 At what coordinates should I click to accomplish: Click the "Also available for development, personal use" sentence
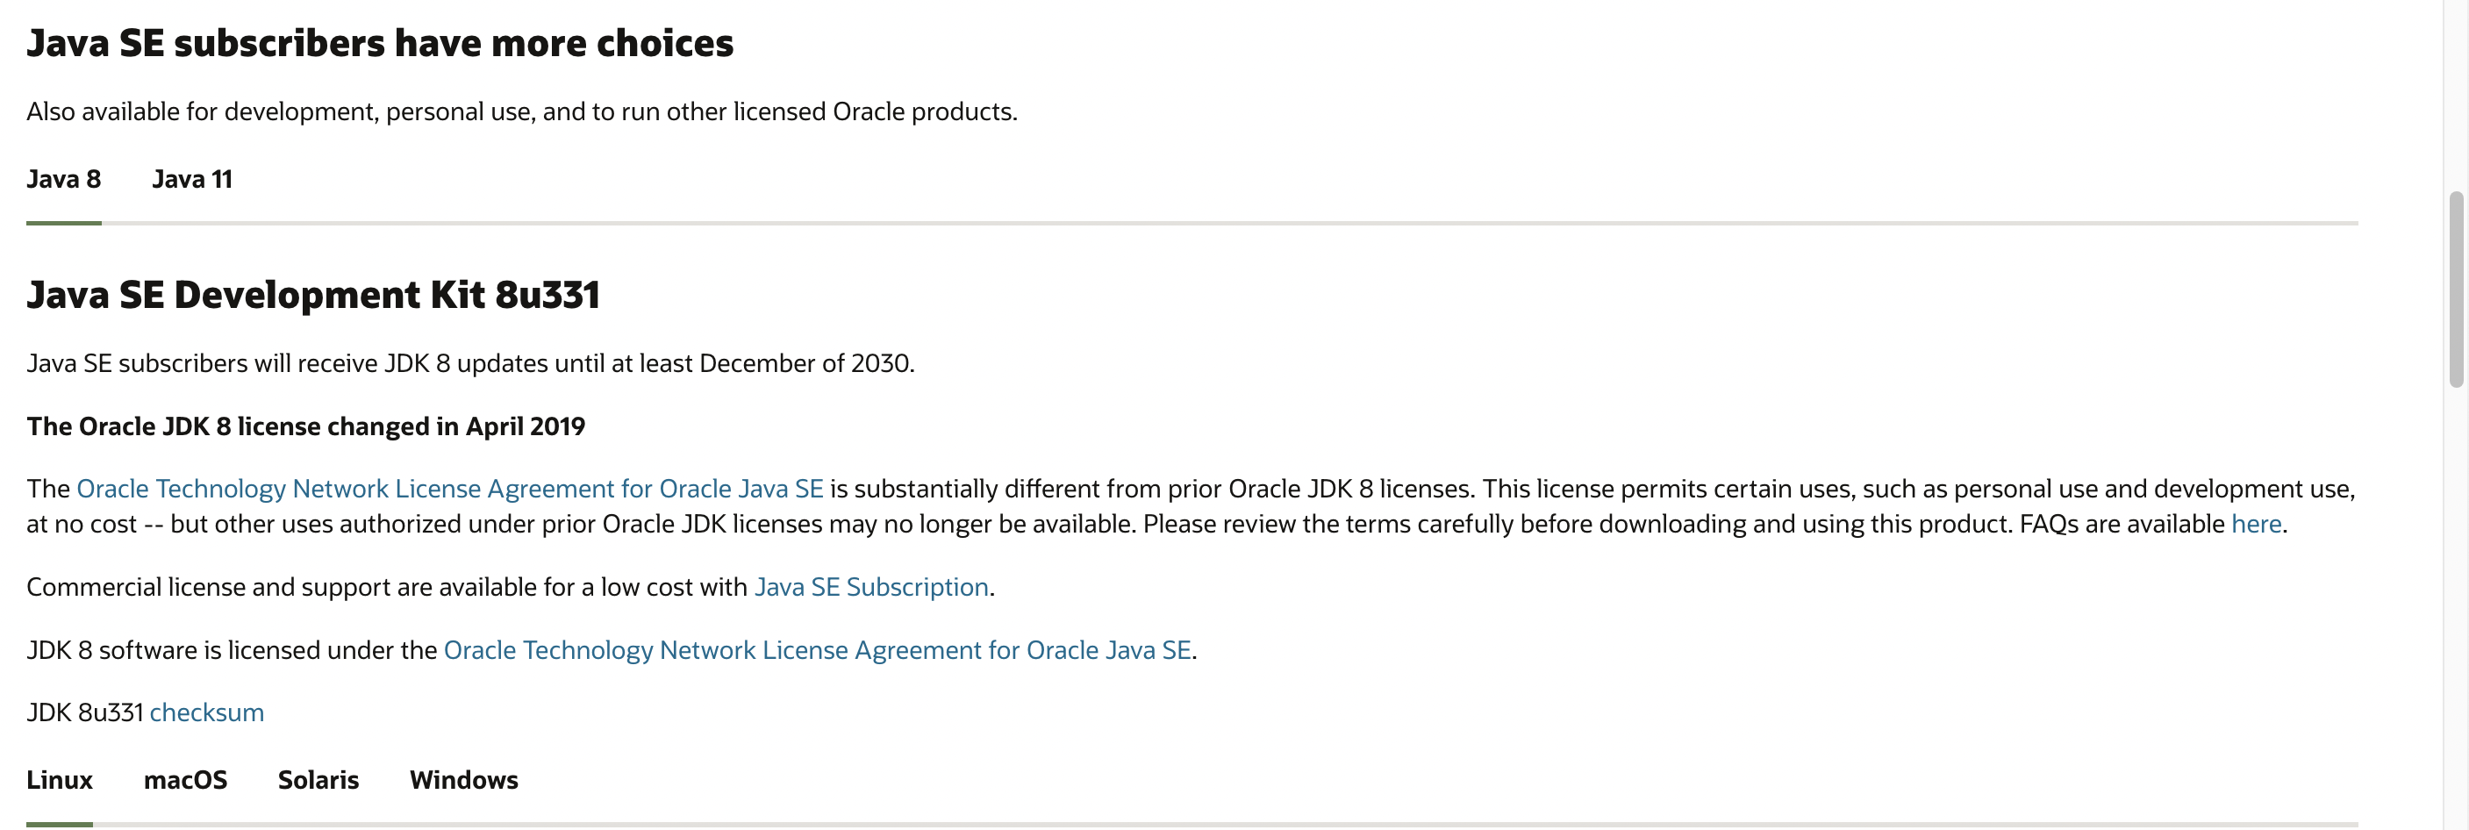click(521, 112)
